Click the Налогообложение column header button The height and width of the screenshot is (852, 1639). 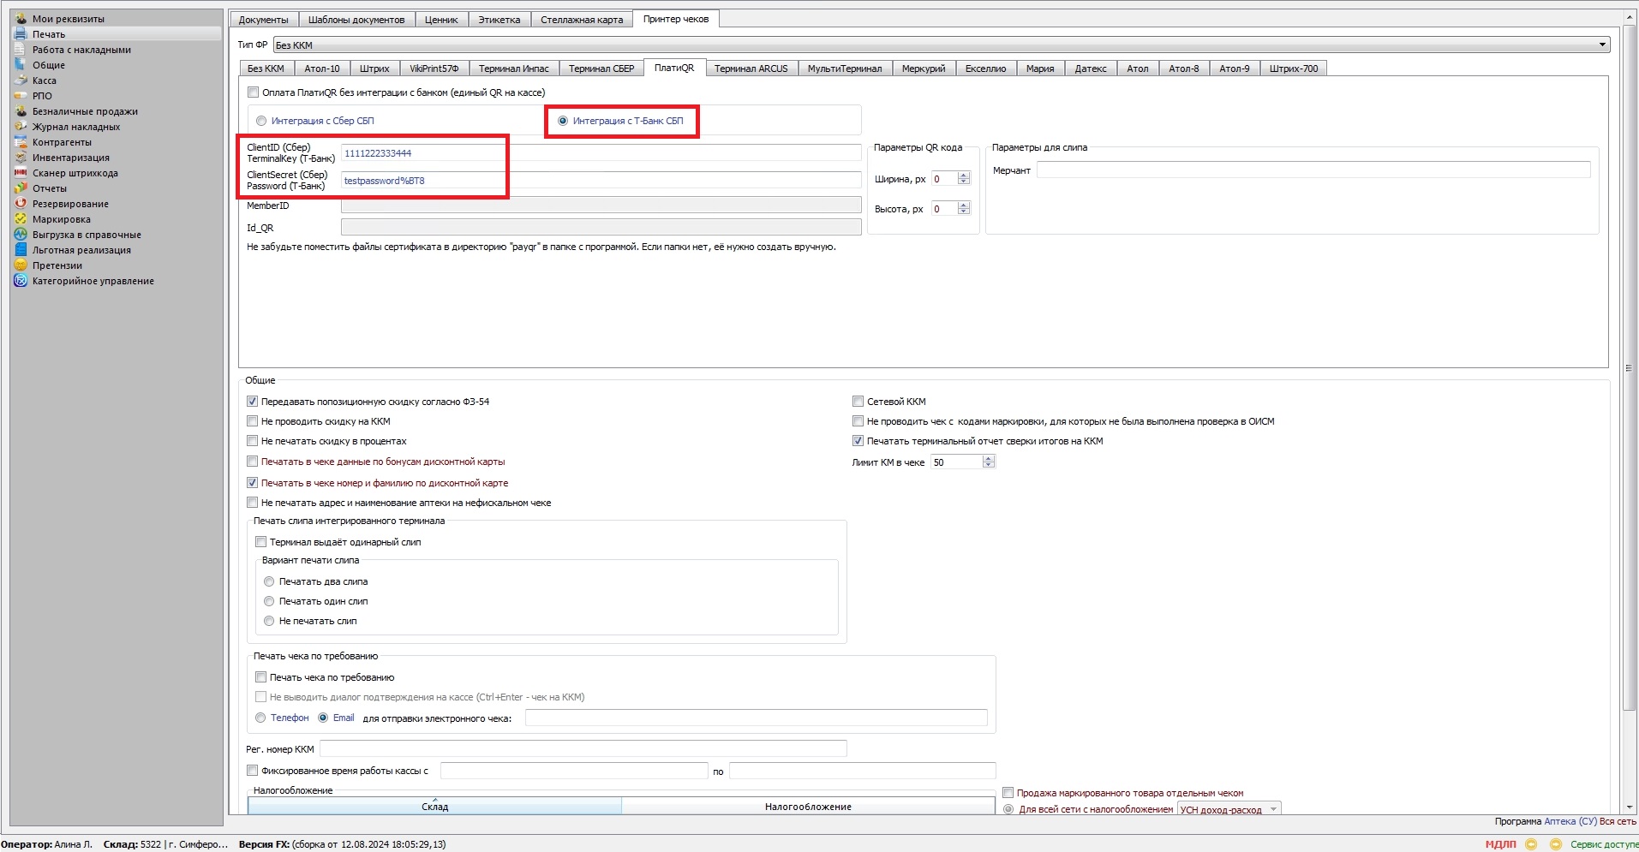point(807,807)
